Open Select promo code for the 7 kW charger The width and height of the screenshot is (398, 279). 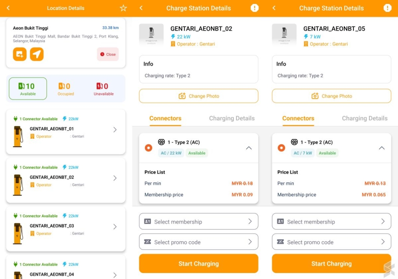[x=332, y=242]
